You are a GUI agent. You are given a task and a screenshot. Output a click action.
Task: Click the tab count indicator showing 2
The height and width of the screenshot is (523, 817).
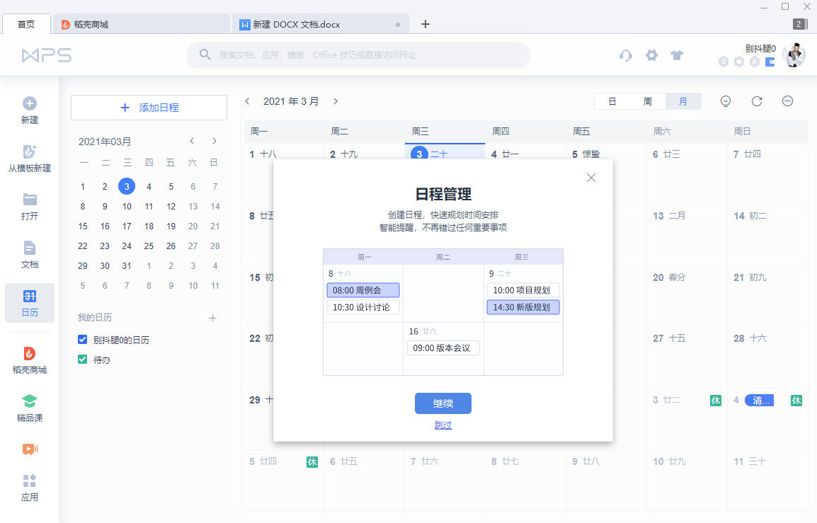coord(800,24)
